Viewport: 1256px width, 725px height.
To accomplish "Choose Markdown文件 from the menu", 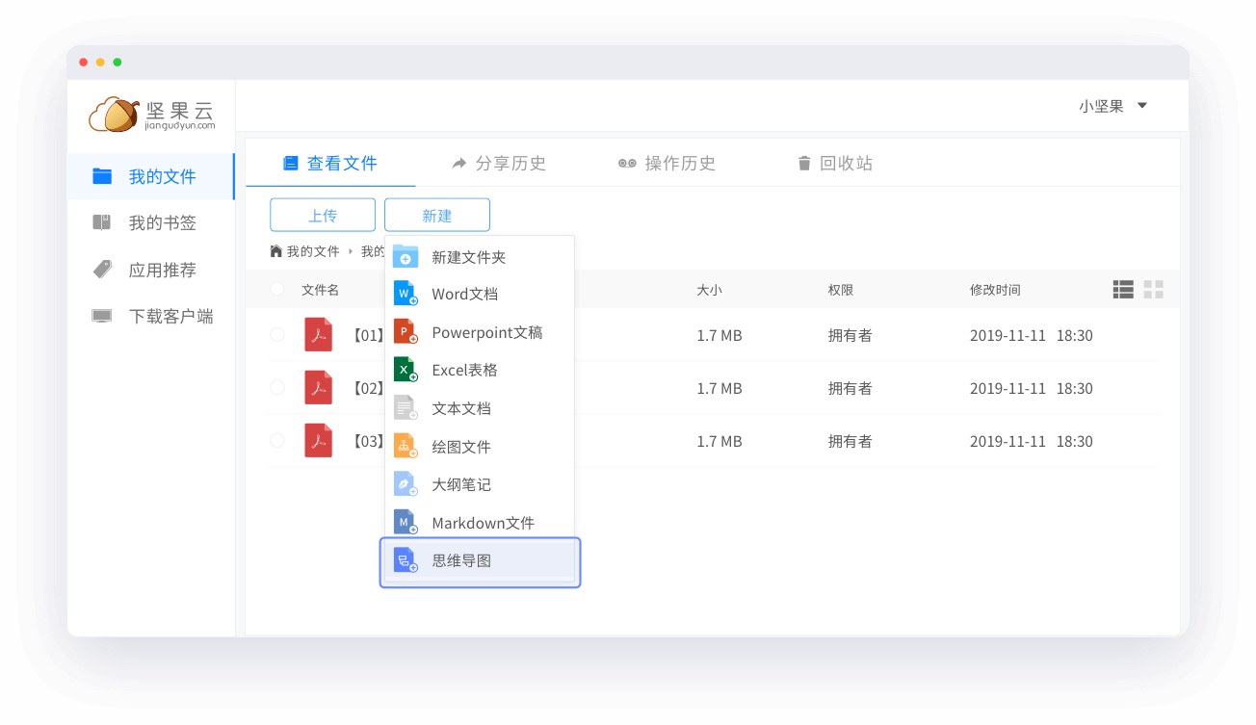I will [x=482, y=523].
